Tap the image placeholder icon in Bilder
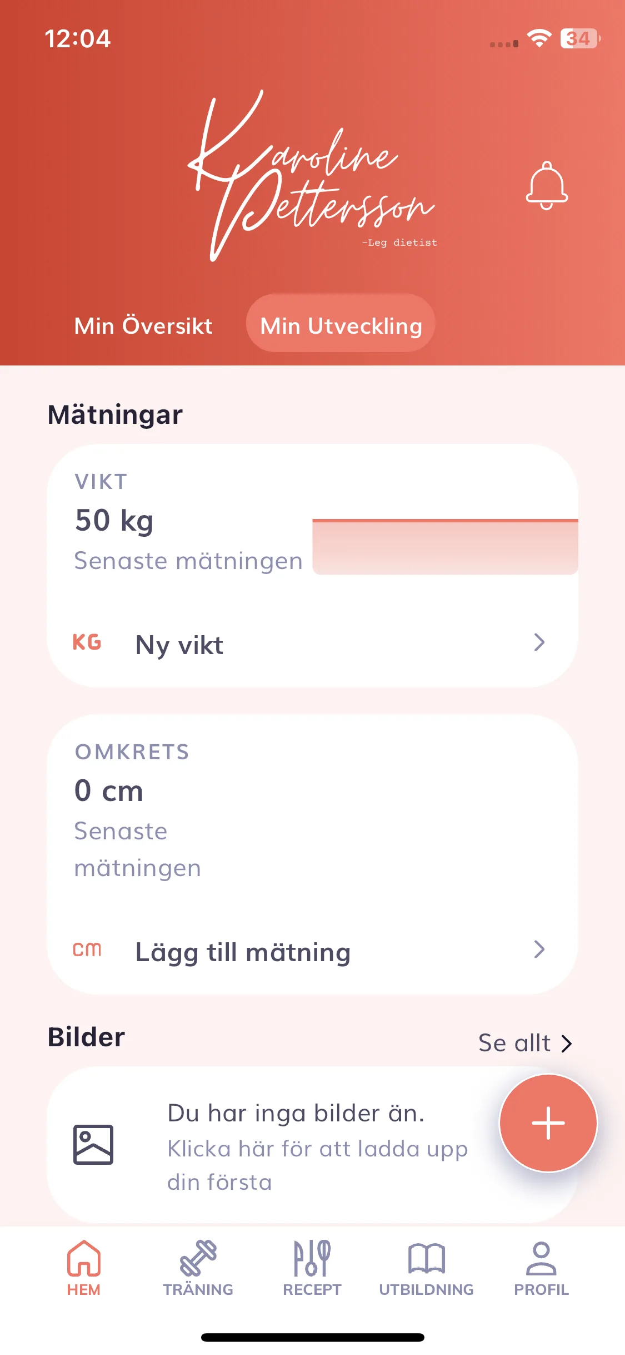The height and width of the screenshot is (1355, 625). point(93,1145)
